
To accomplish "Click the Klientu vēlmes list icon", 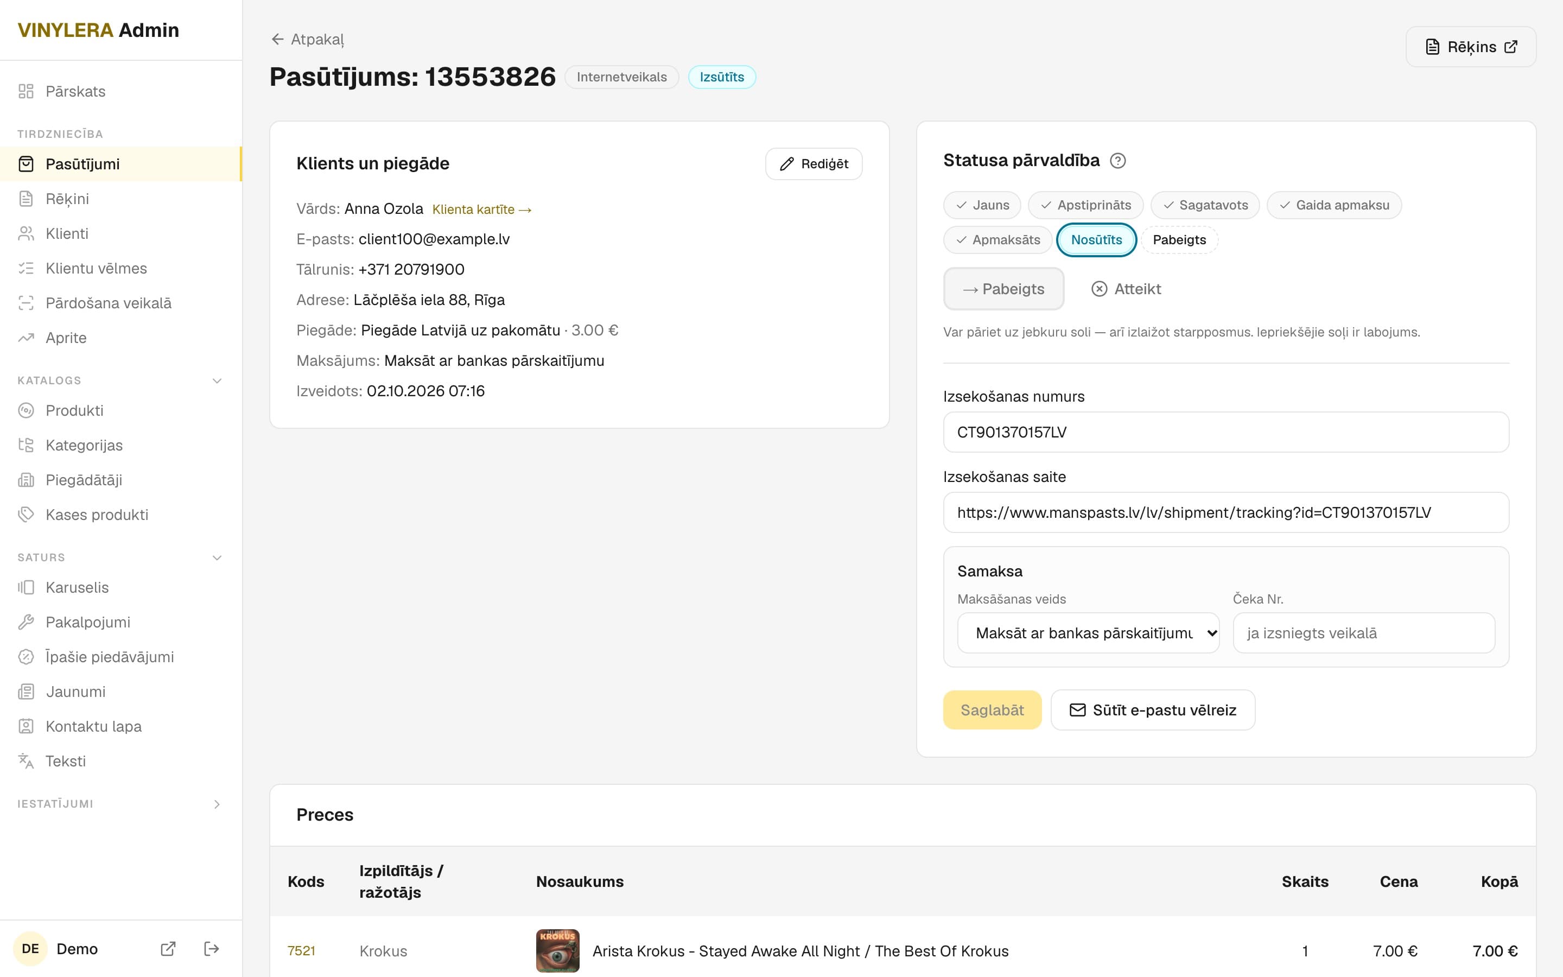I will (26, 268).
